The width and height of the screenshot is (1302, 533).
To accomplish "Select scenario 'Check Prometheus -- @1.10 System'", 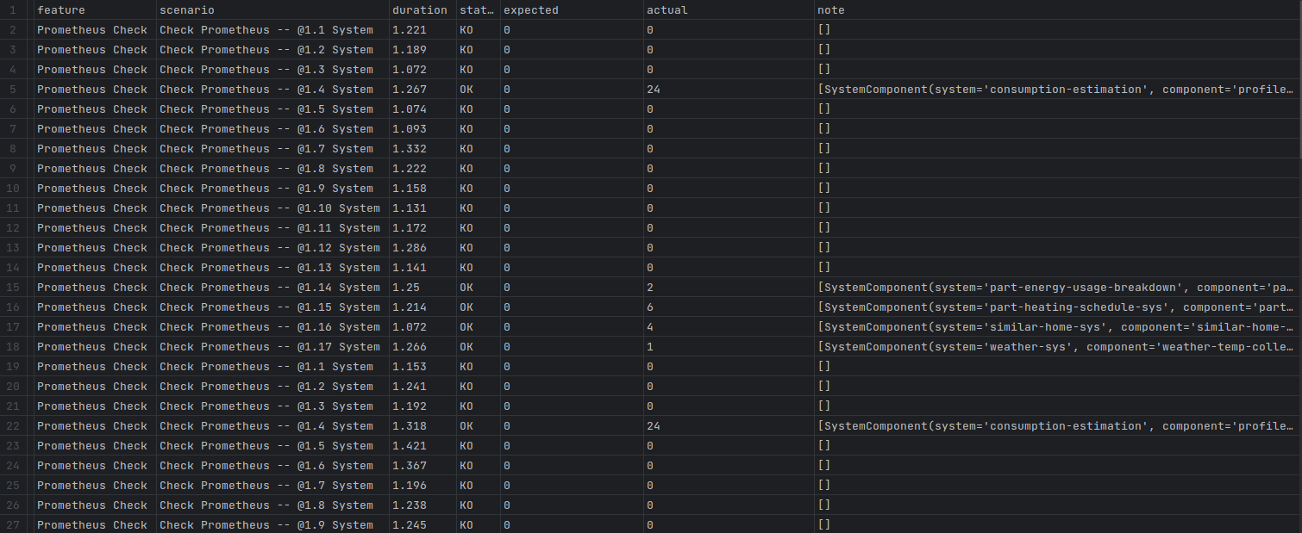I will pos(270,208).
